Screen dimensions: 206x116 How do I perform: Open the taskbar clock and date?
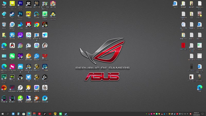click(x=196, y=114)
